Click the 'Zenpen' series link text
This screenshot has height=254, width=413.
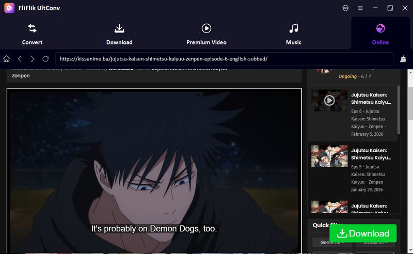tap(21, 75)
